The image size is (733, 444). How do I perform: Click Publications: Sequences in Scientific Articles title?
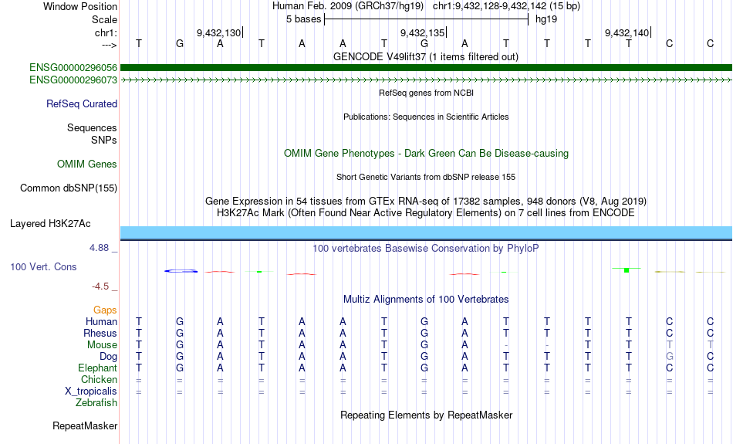pos(426,117)
